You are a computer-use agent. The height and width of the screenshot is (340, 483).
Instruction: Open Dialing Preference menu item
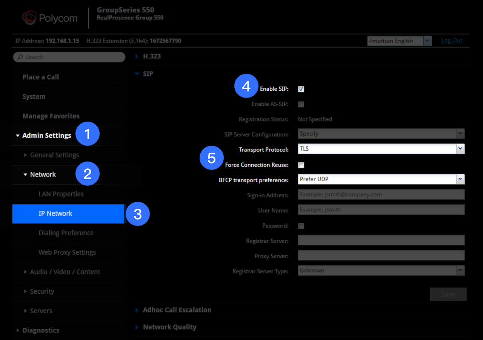pos(66,233)
